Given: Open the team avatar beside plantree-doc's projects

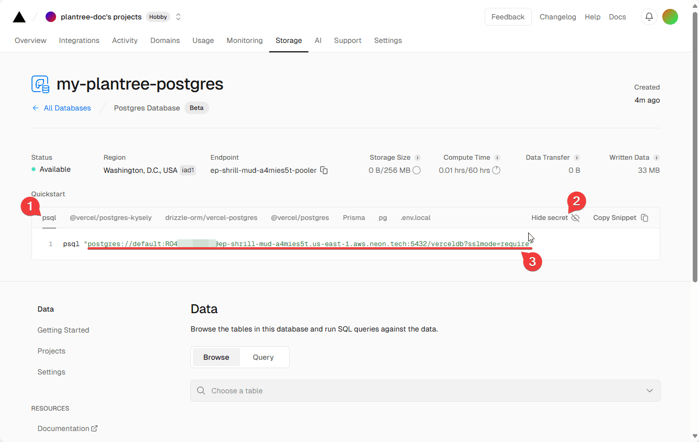Looking at the screenshot, I should (x=51, y=17).
